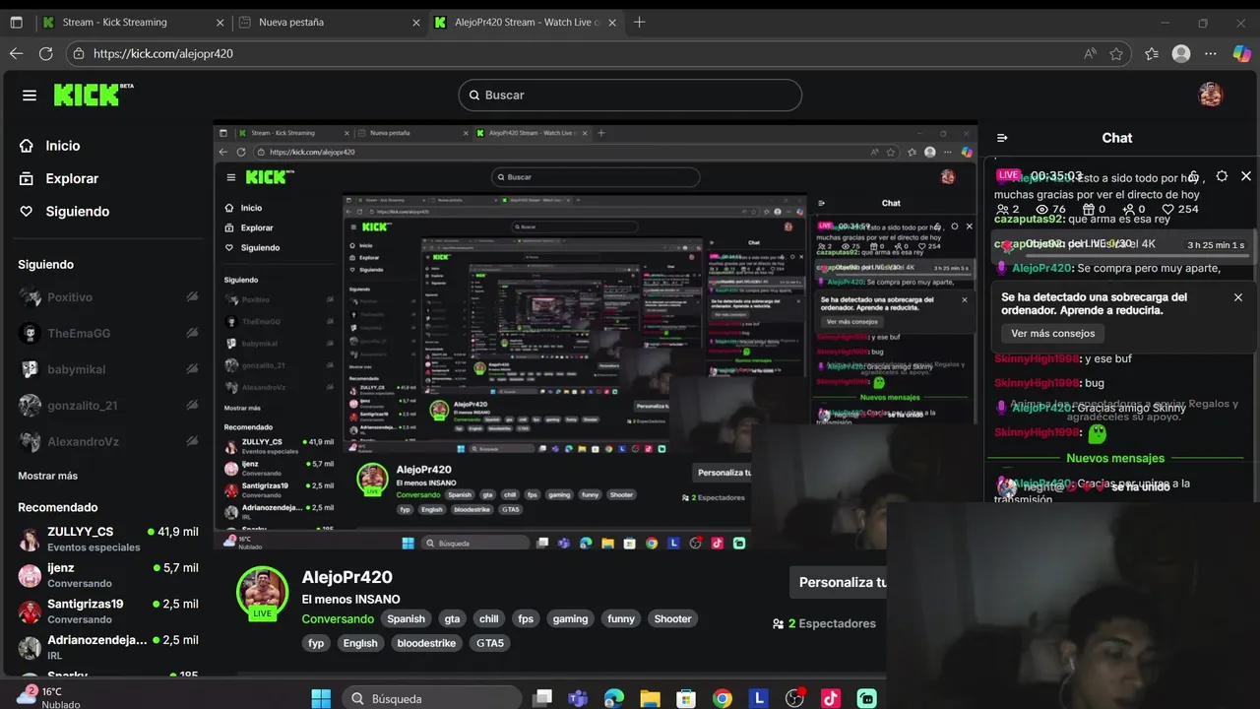
Task: Close the Nueva pestaña tab
Action: 416,22
